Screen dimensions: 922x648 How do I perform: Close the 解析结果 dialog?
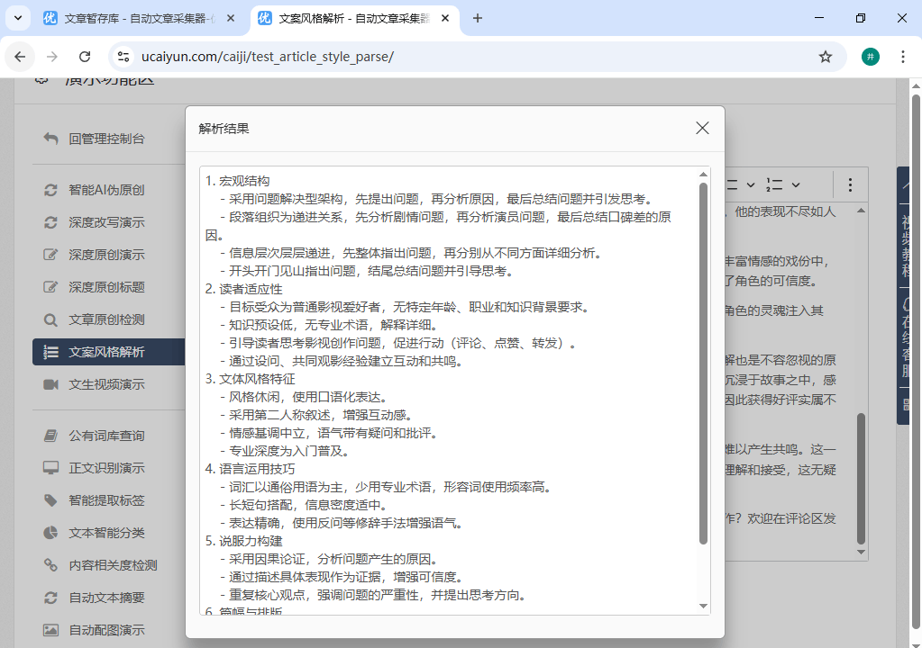(702, 129)
